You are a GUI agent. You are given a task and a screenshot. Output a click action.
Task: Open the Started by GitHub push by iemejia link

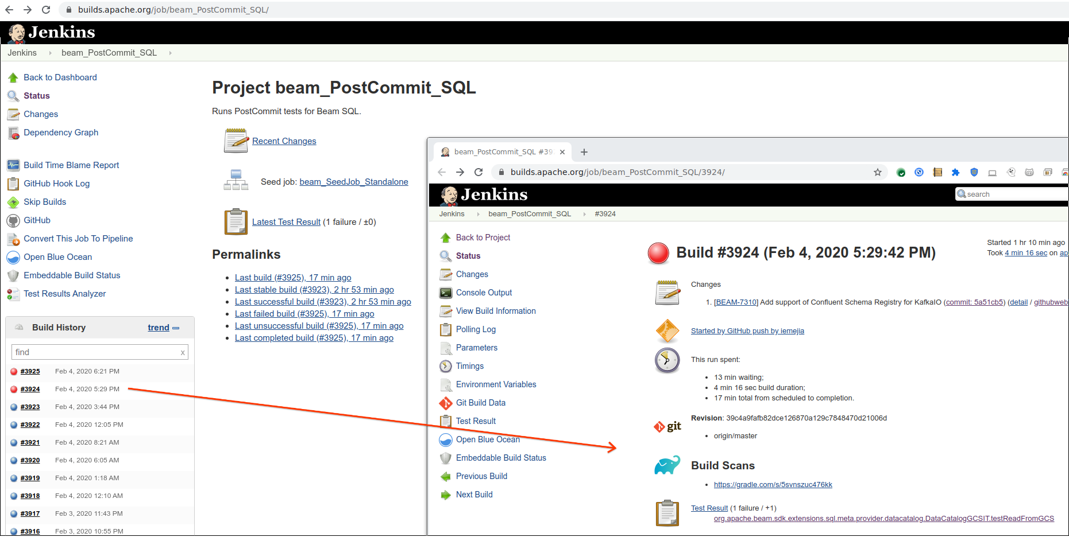pyautogui.click(x=747, y=331)
